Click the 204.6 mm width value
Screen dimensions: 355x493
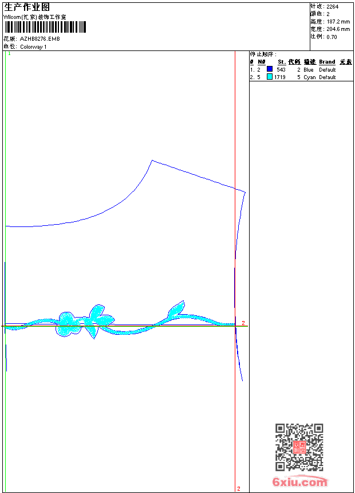[338, 29]
